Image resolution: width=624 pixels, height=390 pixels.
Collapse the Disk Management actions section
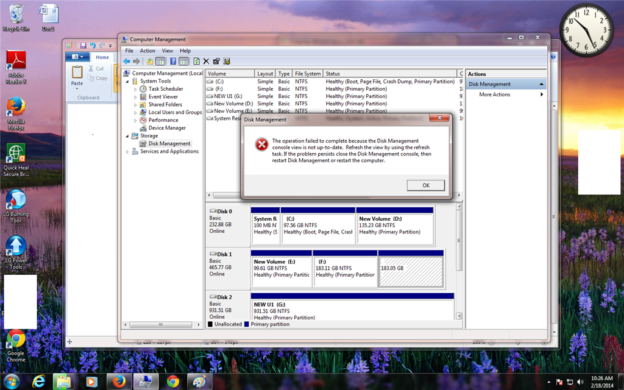click(x=541, y=84)
